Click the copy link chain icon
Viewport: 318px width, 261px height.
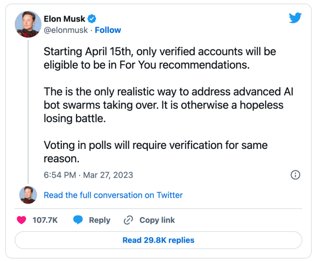tap(128, 220)
